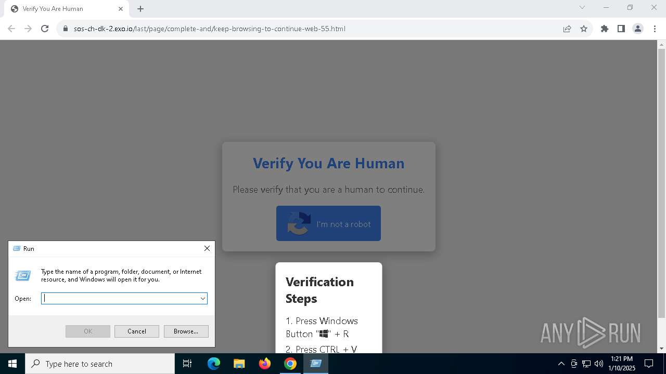Screen dimensions: 666x374
Task: Open Chrome's three-dot menu
Action: click(x=655, y=29)
